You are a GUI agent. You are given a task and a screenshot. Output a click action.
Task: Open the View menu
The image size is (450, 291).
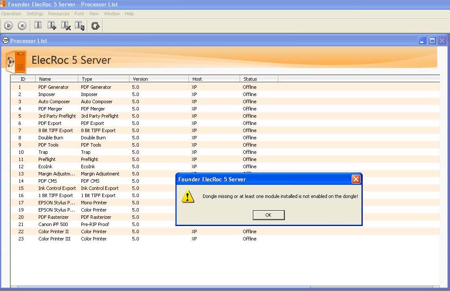pos(94,14)
